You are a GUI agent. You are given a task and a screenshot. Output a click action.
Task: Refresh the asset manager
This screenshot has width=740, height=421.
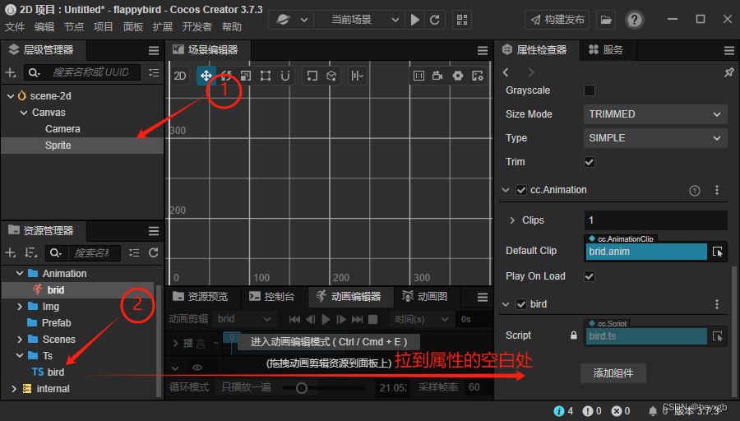[154, 253]
